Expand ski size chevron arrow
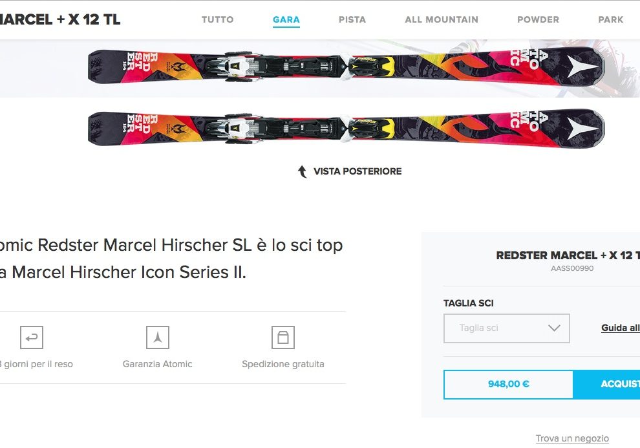The width and height of the screenshot is (640, 448). coord(554,328)
